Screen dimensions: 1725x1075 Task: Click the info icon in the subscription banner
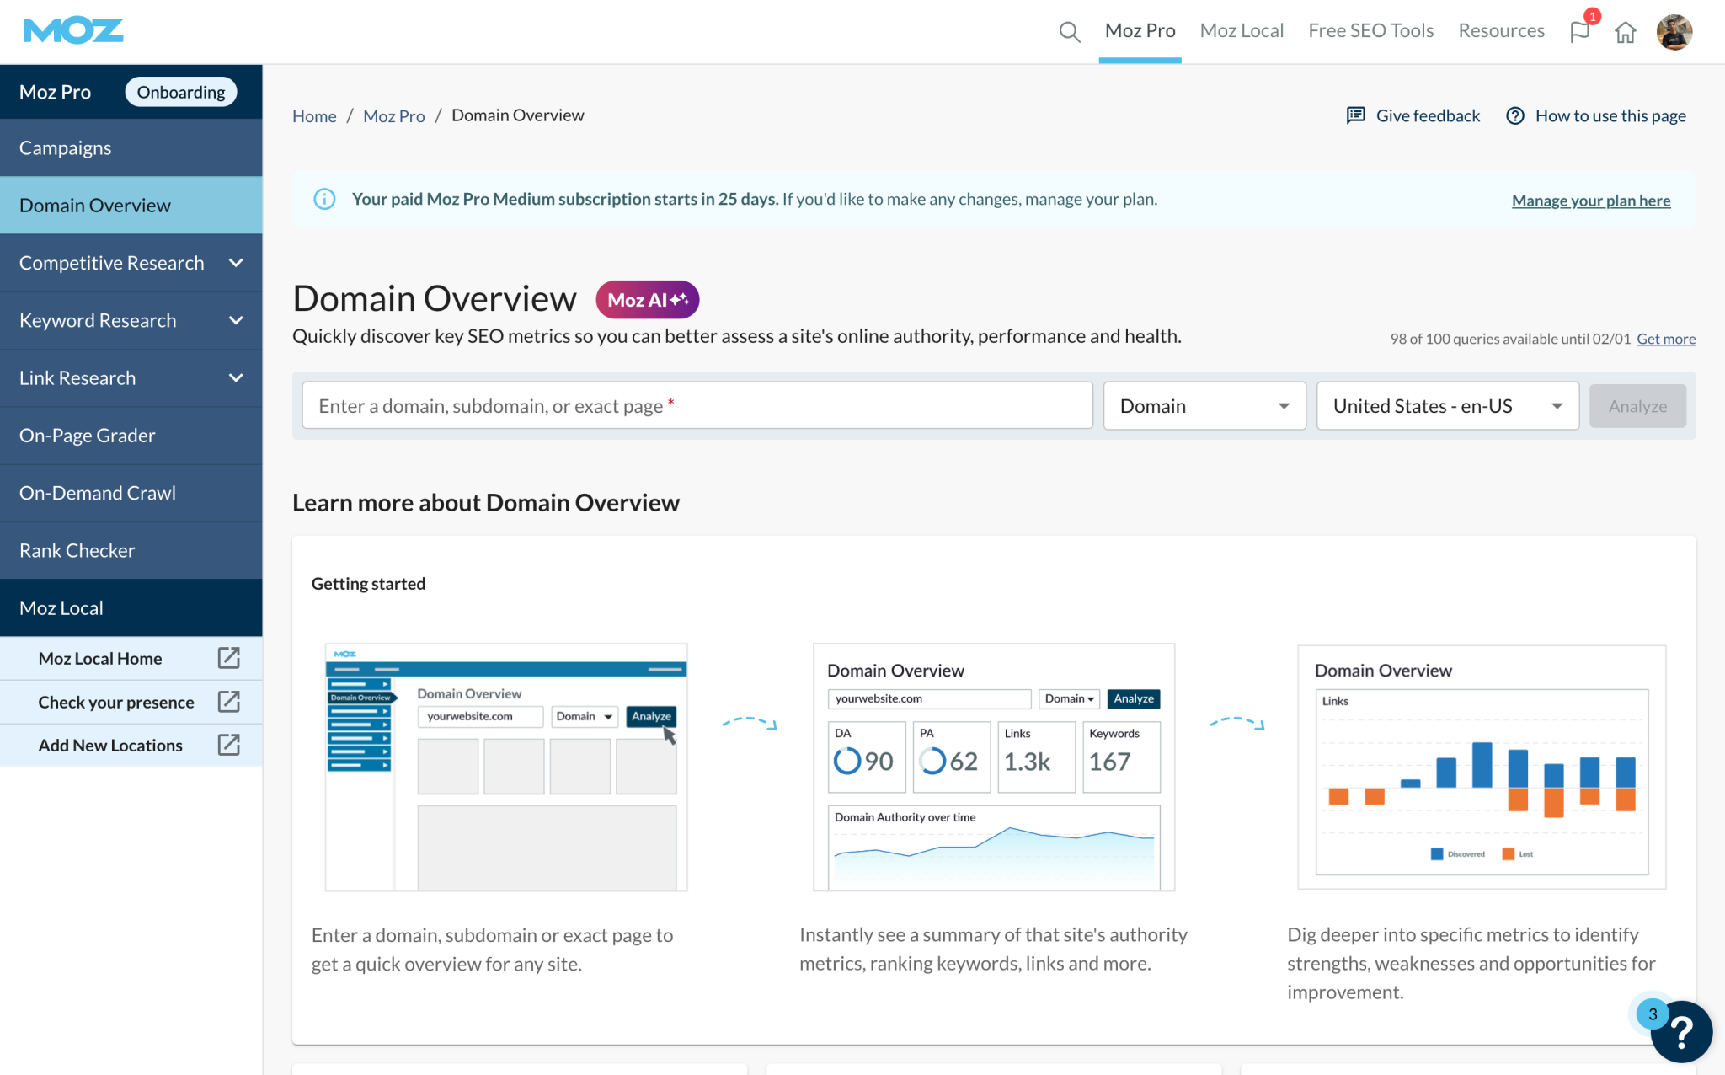324,199
